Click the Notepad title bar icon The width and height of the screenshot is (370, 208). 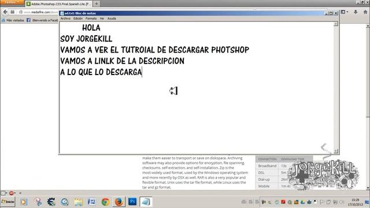62,13
